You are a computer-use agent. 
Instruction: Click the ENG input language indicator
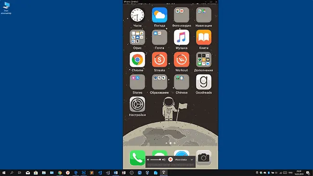[x=291, y=173]
